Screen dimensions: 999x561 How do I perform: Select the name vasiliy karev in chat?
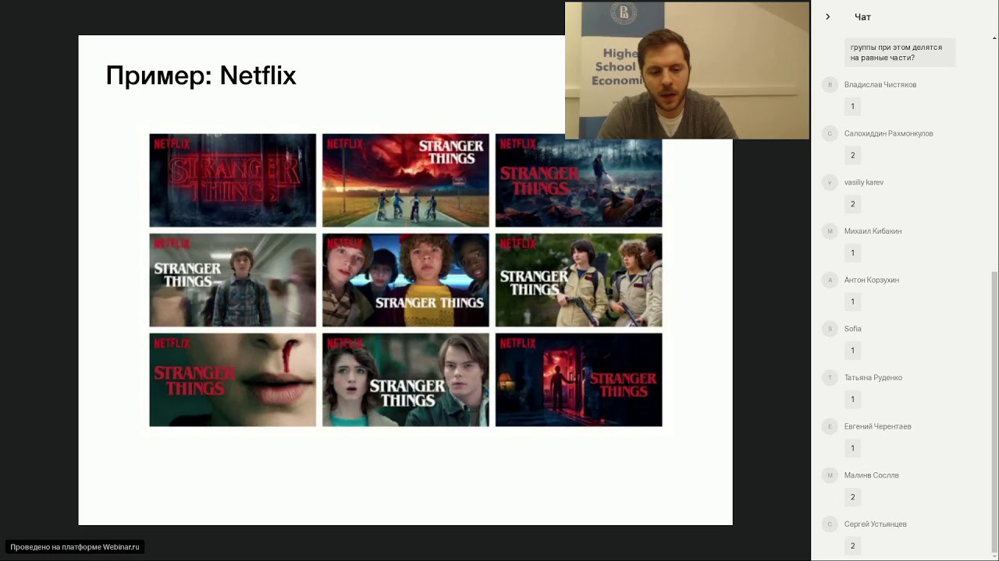tap(864, 182)
